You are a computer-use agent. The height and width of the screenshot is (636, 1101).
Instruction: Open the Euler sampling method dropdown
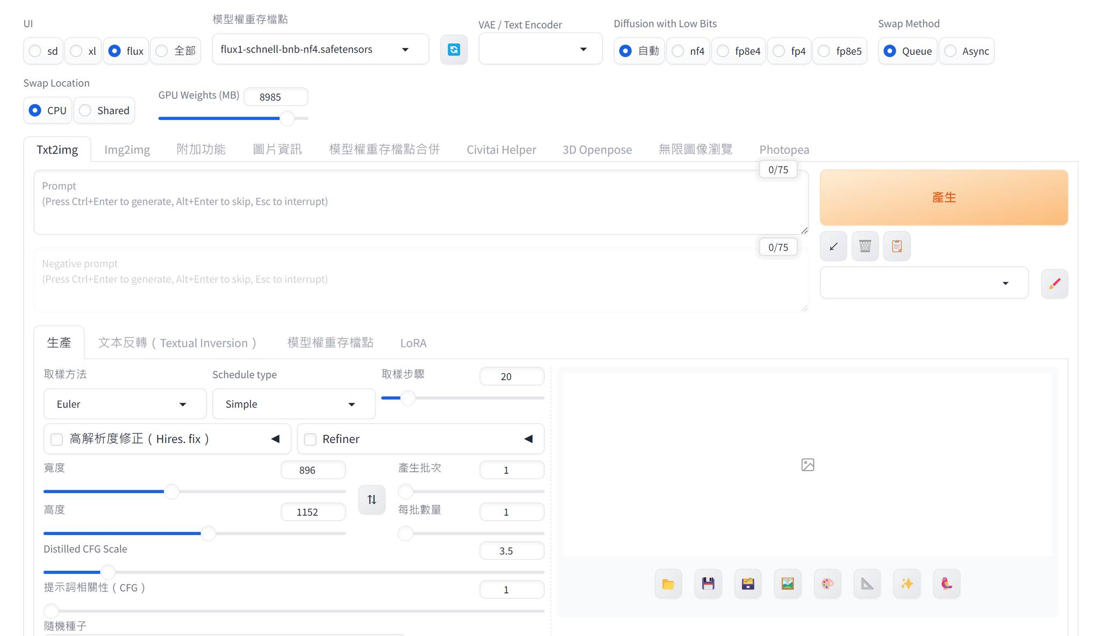(125, 404)
